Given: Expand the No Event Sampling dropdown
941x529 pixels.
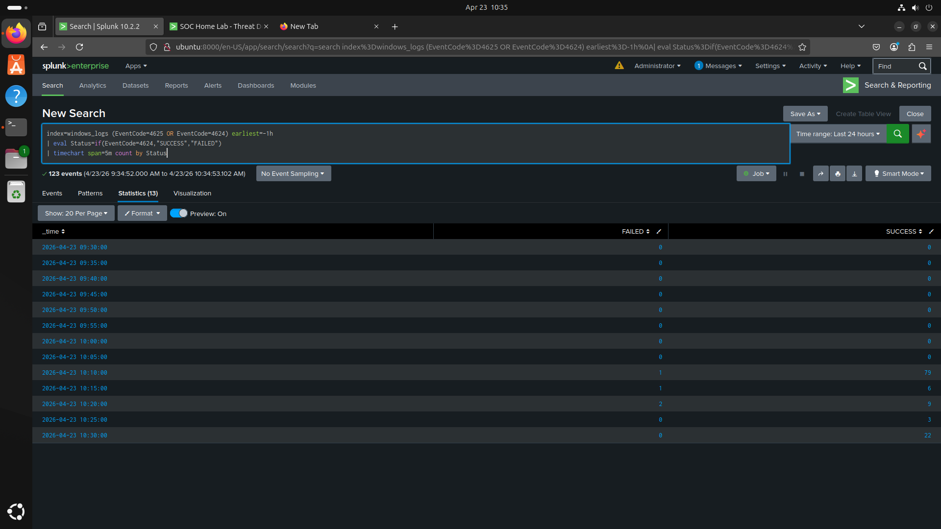Looking at the screenshot, I should [293, 174].
